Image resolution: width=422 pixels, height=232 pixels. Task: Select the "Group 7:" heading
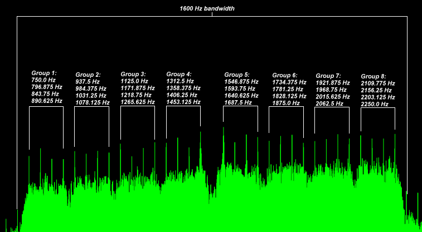pos(328,76)
